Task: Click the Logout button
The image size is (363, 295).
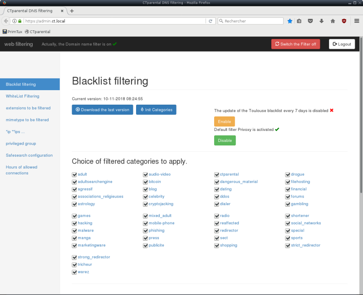Action: pos(342,44)
